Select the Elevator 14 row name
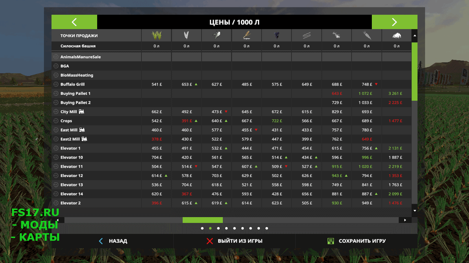Viewport: 469px width, 263px height. coord(72,194)
